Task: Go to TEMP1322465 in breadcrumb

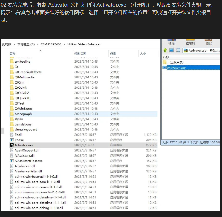Action: (51, 44)
